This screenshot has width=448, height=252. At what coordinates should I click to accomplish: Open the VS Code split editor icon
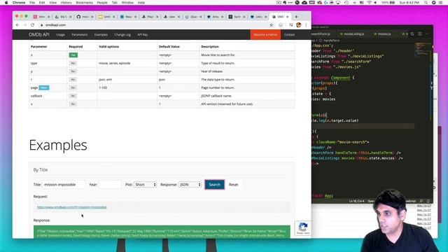(420, 34)
